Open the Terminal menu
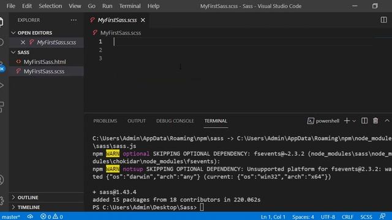The image size is (392, 220). coord(130,6)
